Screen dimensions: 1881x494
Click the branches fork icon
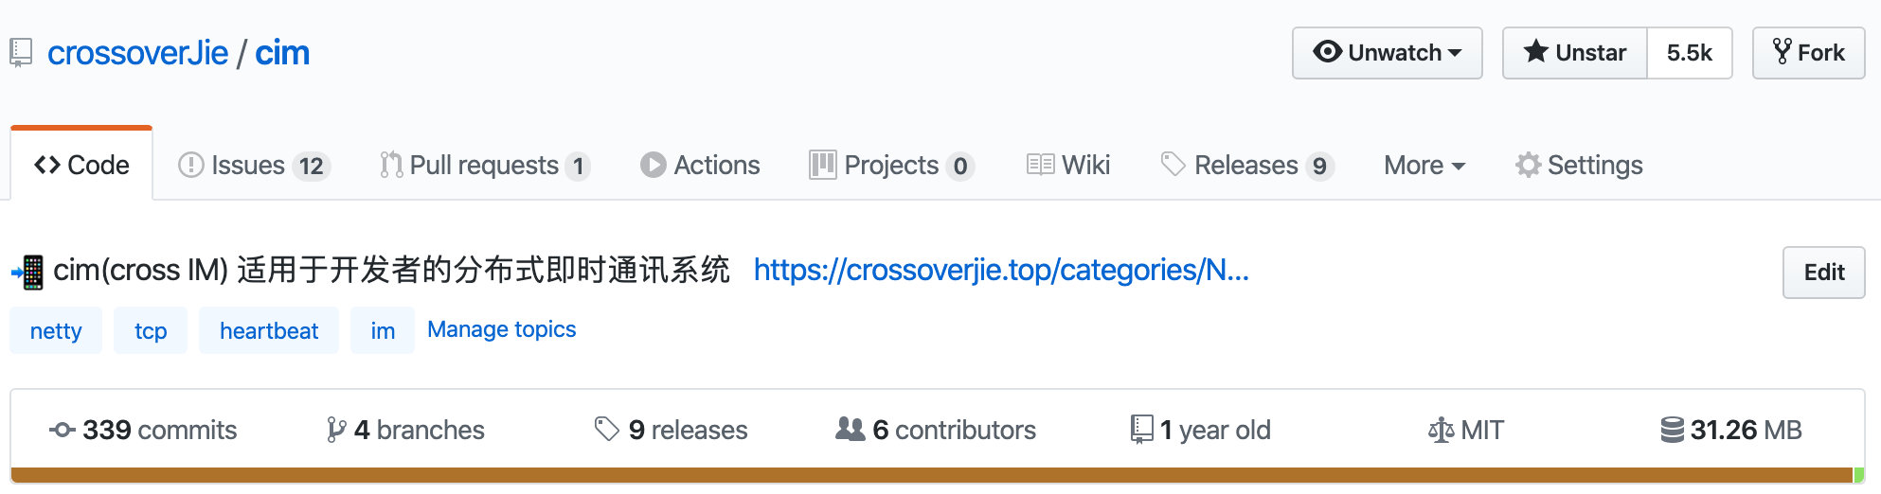[335, 430]
